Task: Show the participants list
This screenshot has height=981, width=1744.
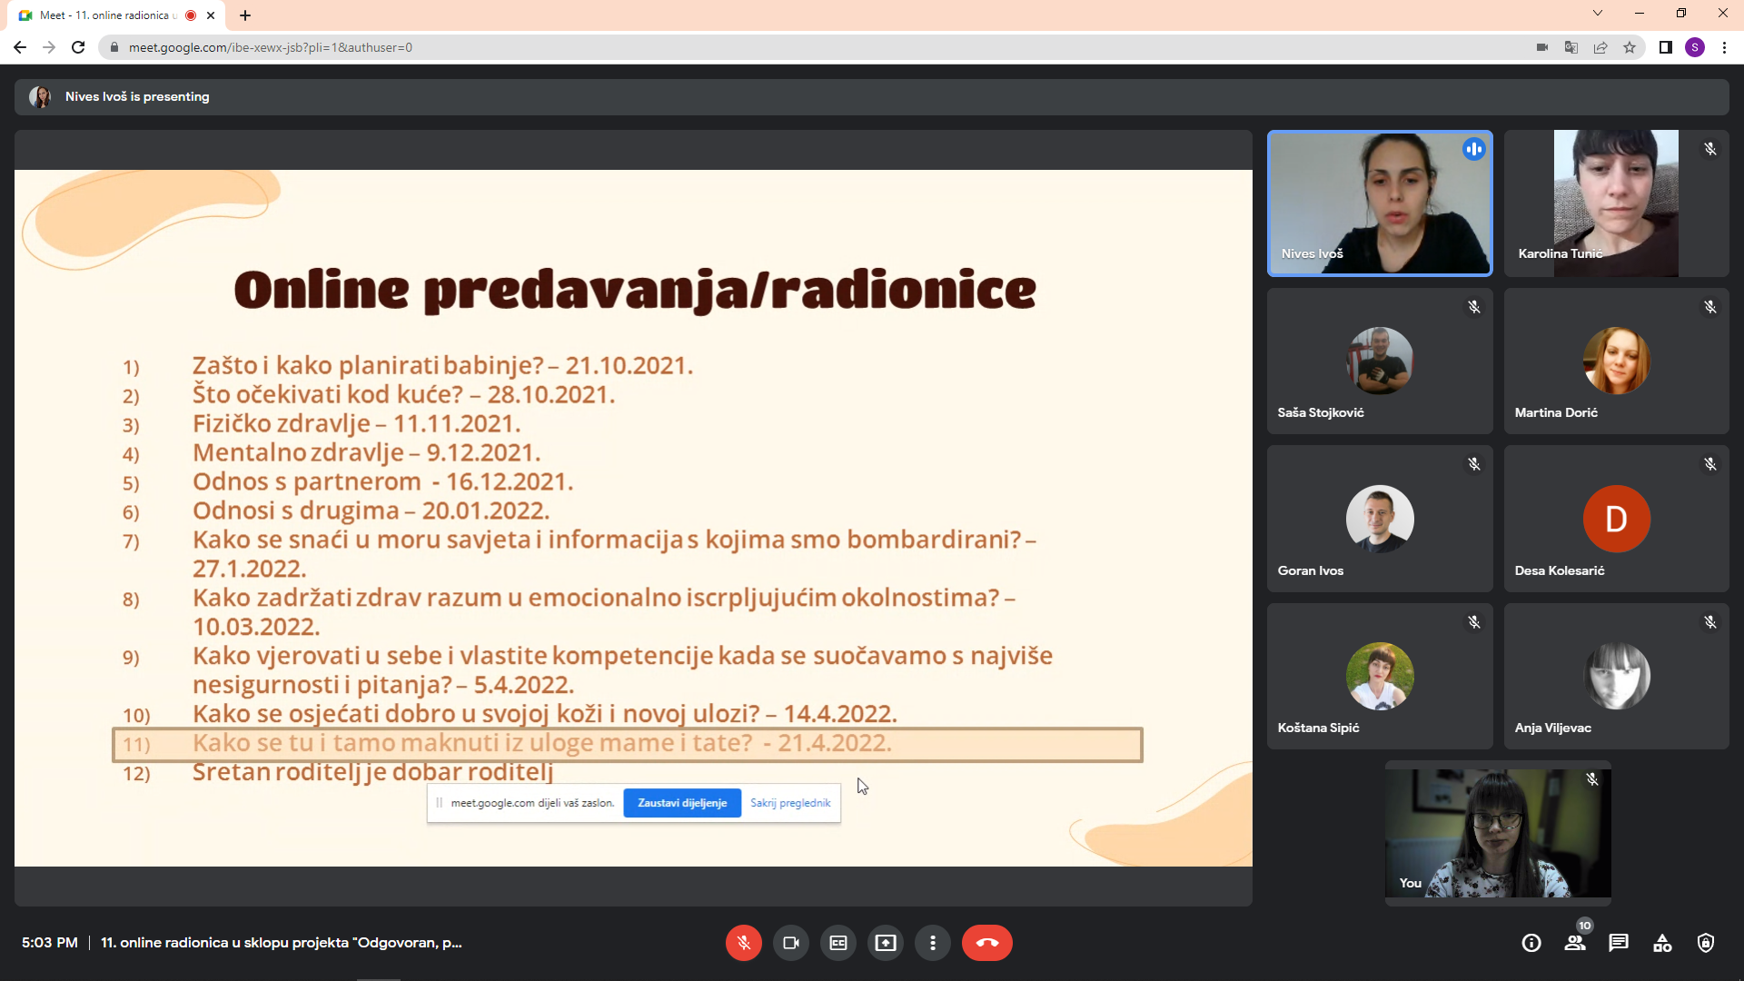Action: tap(1575, 943)
